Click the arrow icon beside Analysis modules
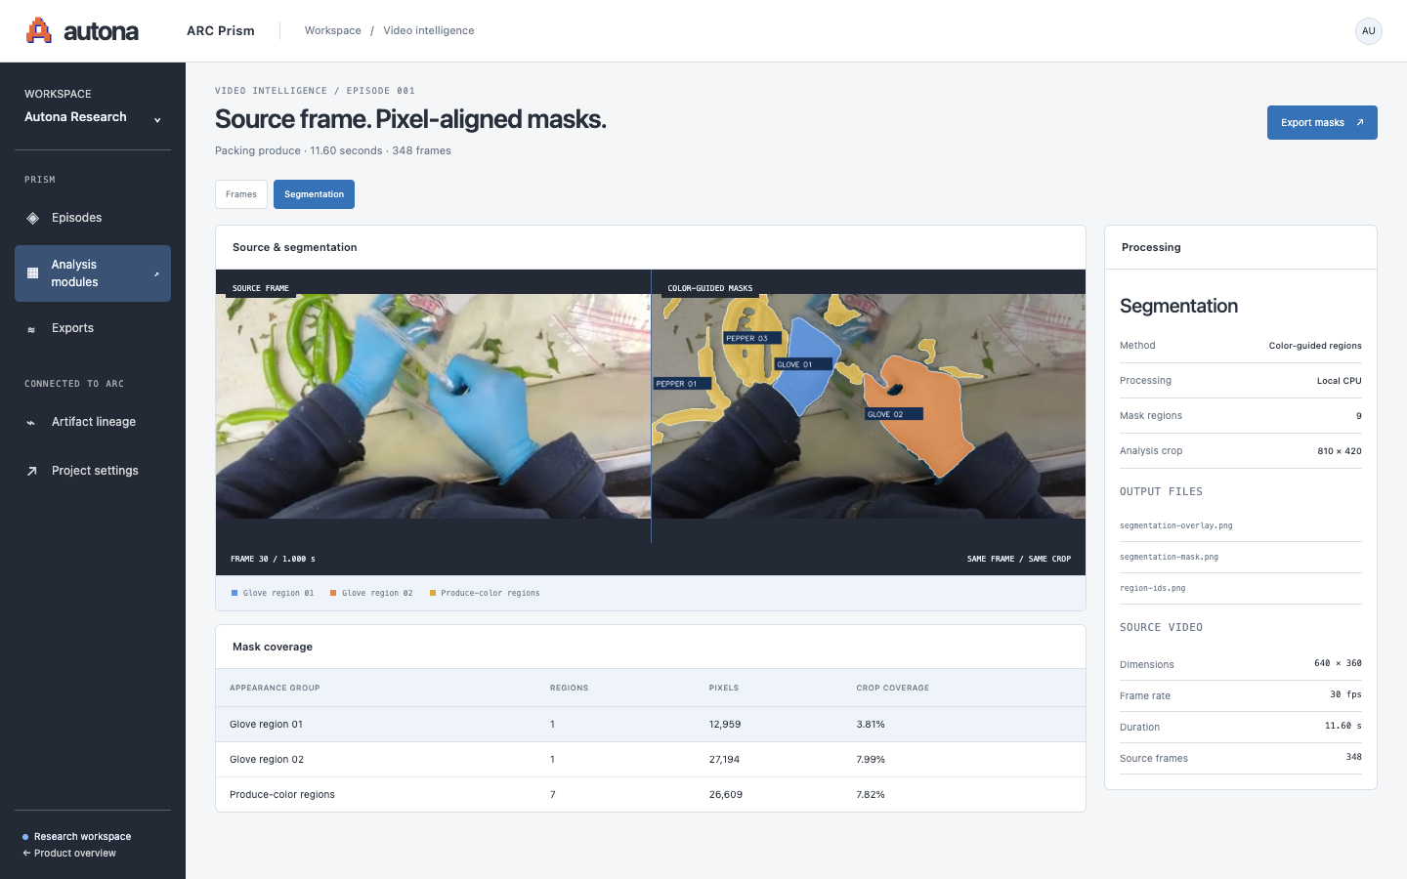1407x879 pixels. tap(156, 273)
